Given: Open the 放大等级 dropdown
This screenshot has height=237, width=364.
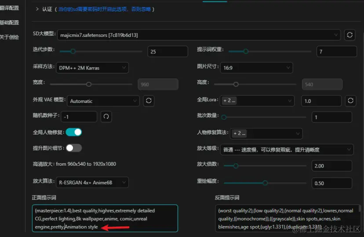Looking at the screenshot, I should 287,150.
